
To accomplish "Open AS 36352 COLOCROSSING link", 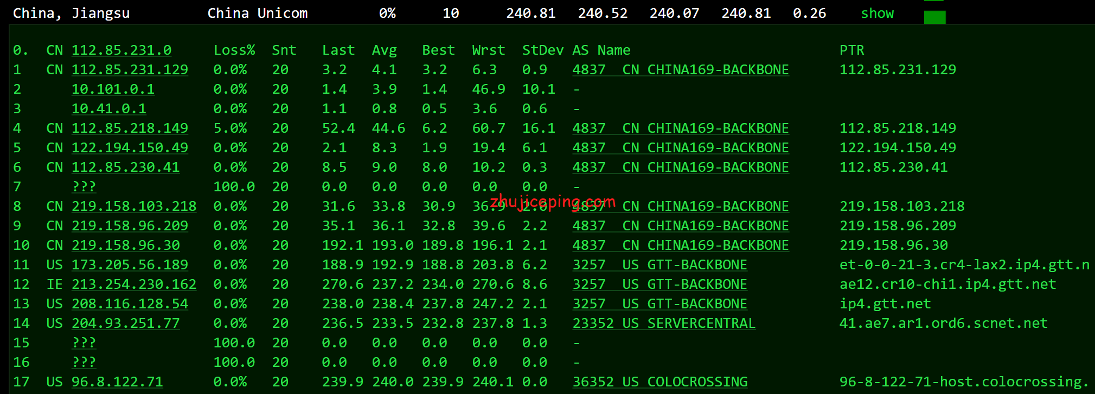I will 659,382.
